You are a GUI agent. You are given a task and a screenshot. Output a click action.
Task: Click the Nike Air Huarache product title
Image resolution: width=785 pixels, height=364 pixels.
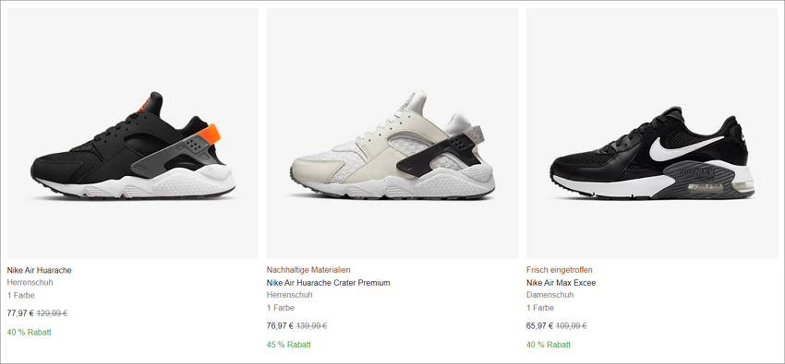point(39,270)
